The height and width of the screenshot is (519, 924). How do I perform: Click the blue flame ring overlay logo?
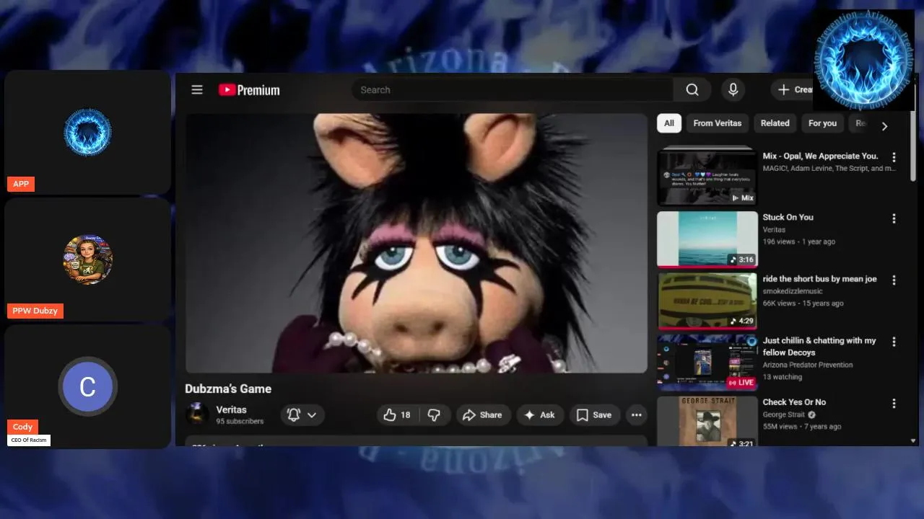863,59
